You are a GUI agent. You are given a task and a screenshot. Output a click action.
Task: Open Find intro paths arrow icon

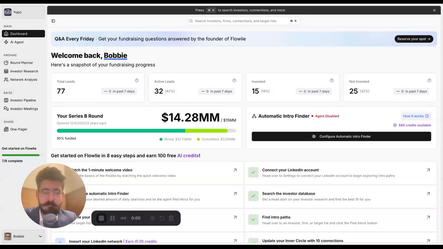428,217
